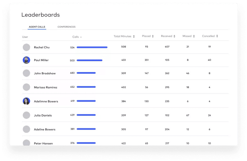
Task: Switch to the Conferences tab
Action: coord(66,27)
